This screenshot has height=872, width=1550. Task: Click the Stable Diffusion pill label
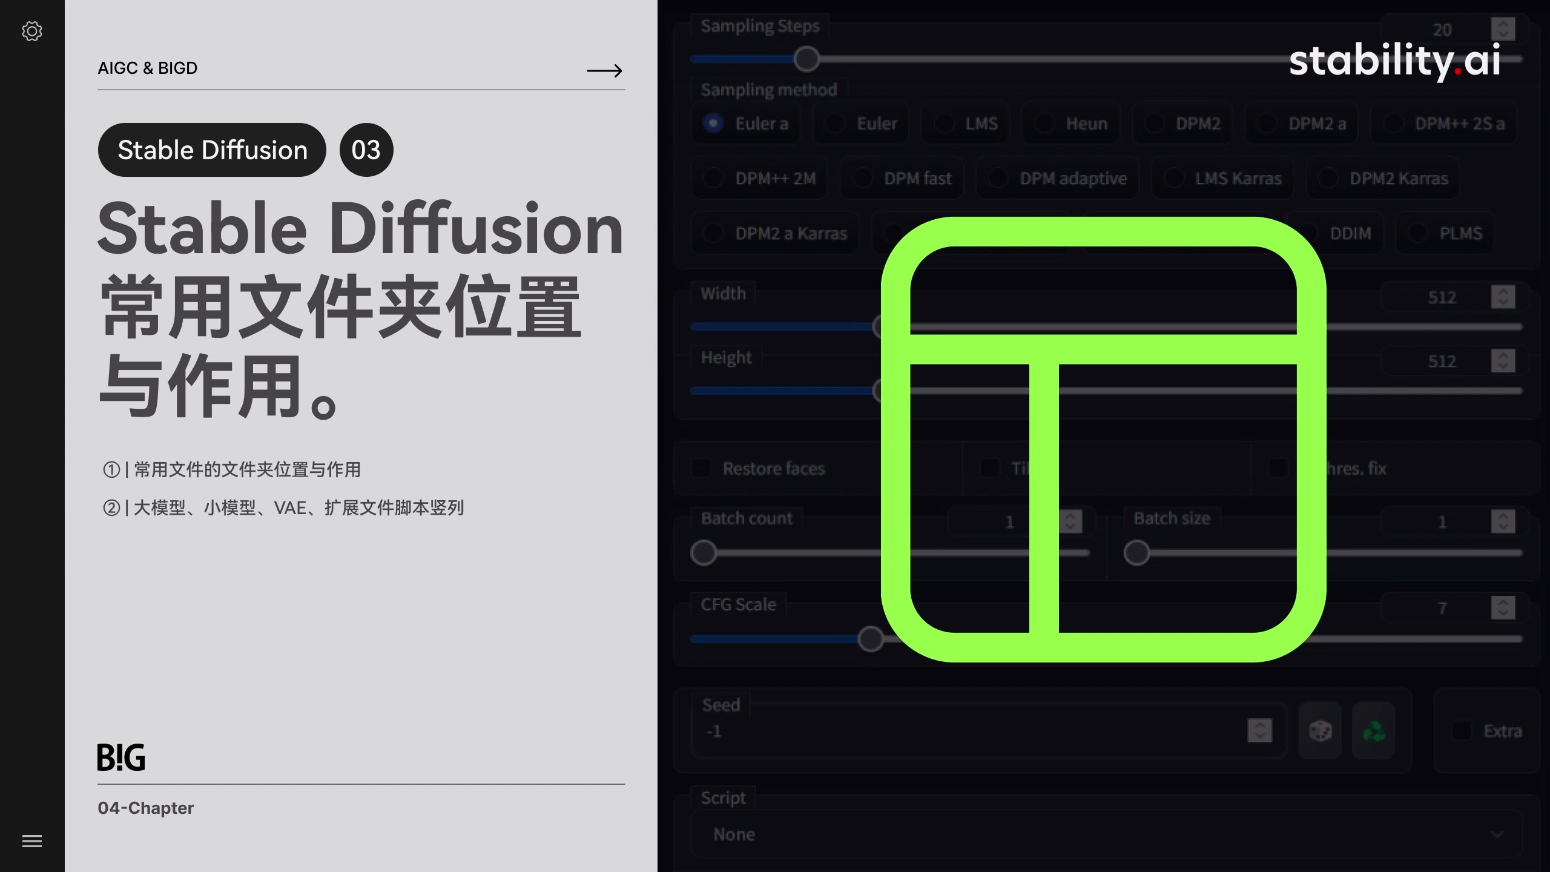[211, 150]
